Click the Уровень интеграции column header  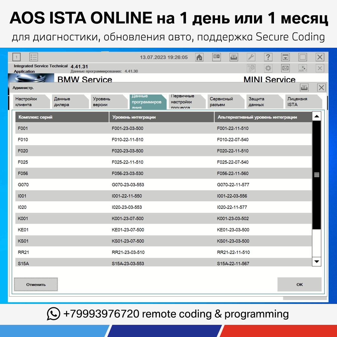pos(162,117)
